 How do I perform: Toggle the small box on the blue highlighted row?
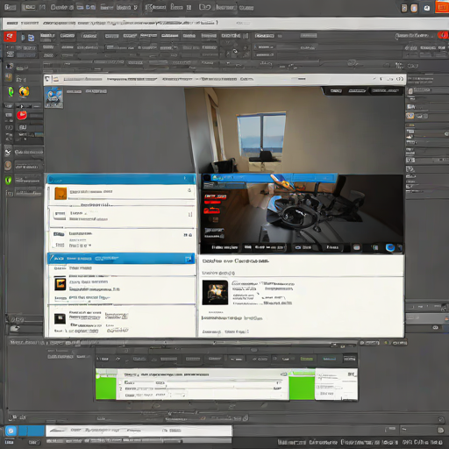tap(188, 259)
